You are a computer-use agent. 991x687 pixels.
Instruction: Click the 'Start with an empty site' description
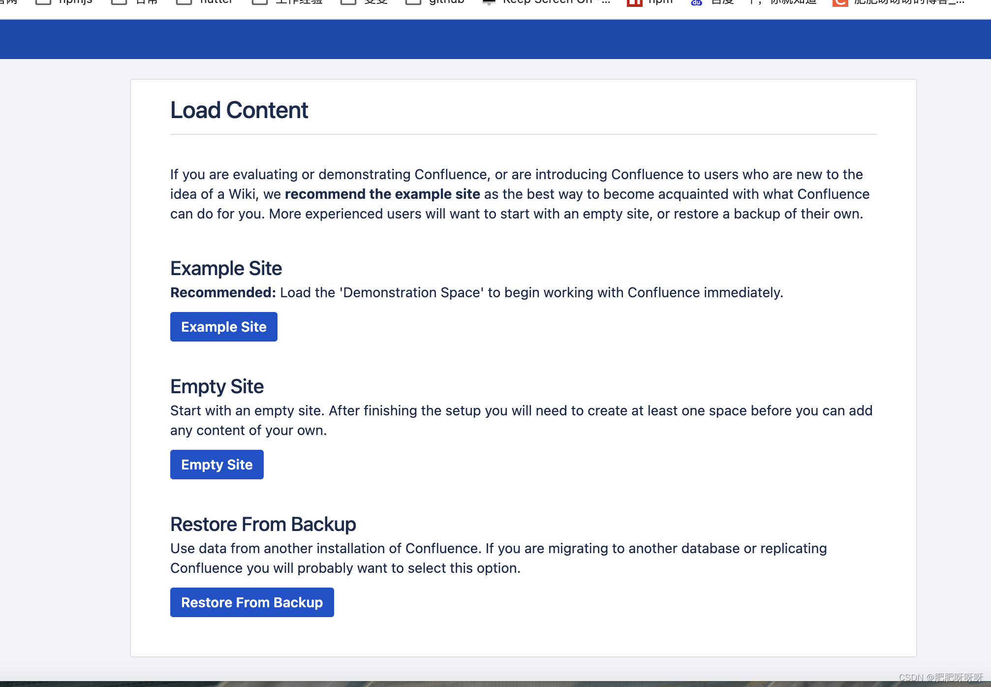pos(521,420)
